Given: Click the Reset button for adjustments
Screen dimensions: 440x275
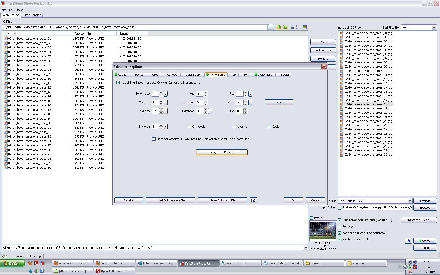Looking at the screenshot, I should (x=279, y=102).
